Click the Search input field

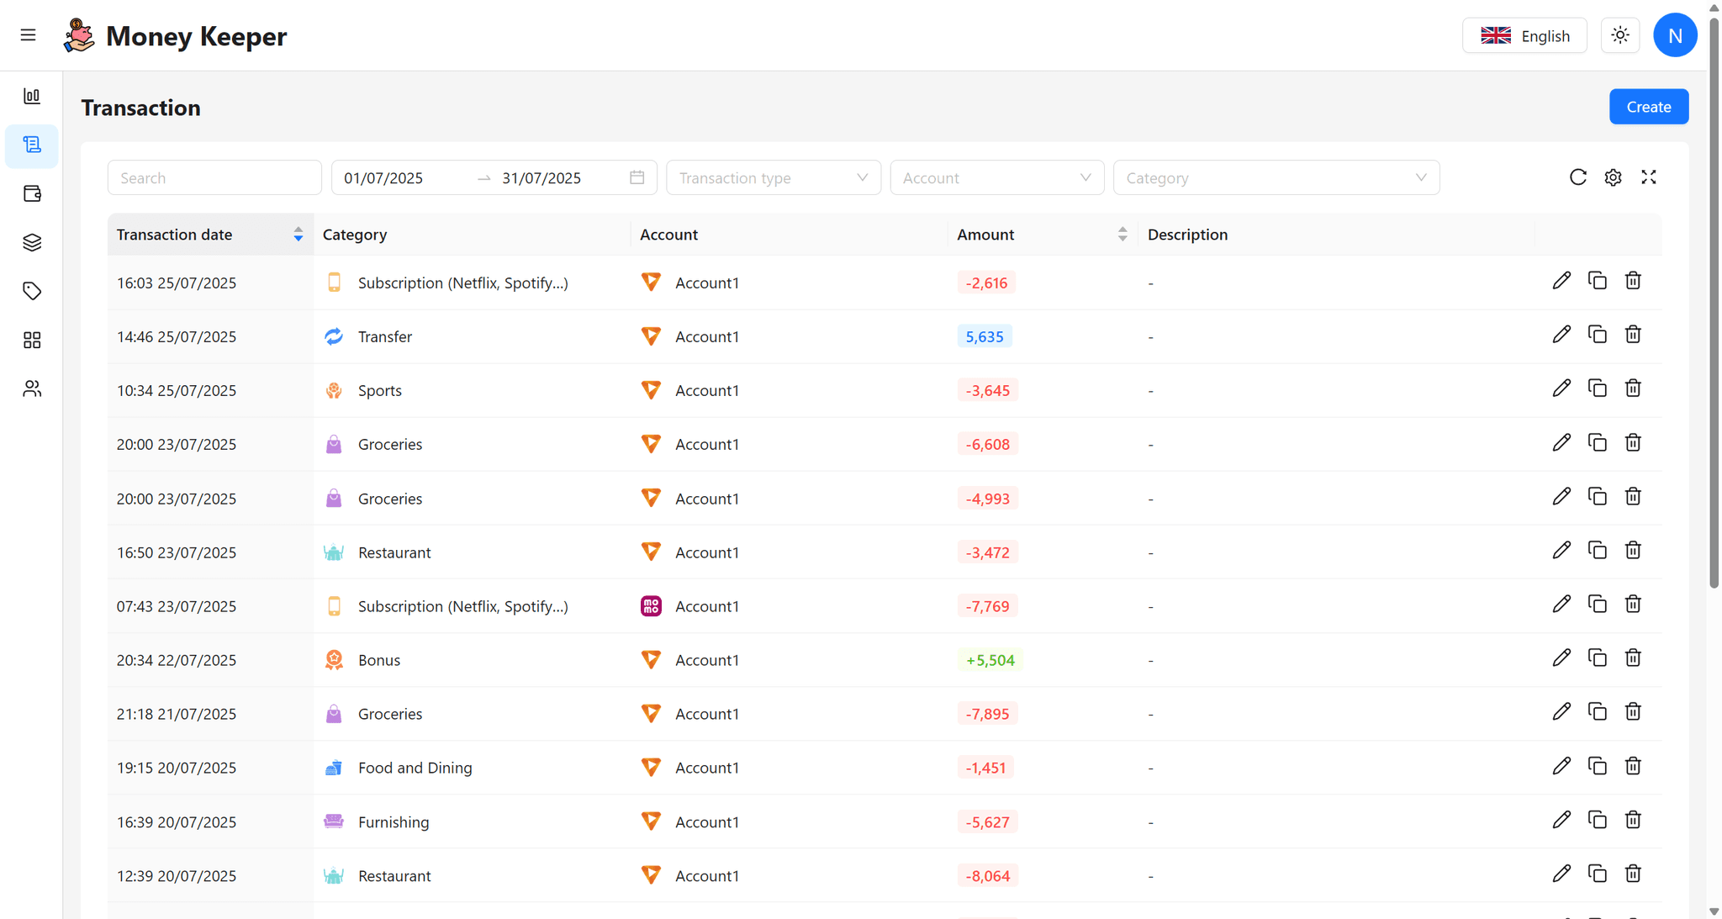(214, 177)
